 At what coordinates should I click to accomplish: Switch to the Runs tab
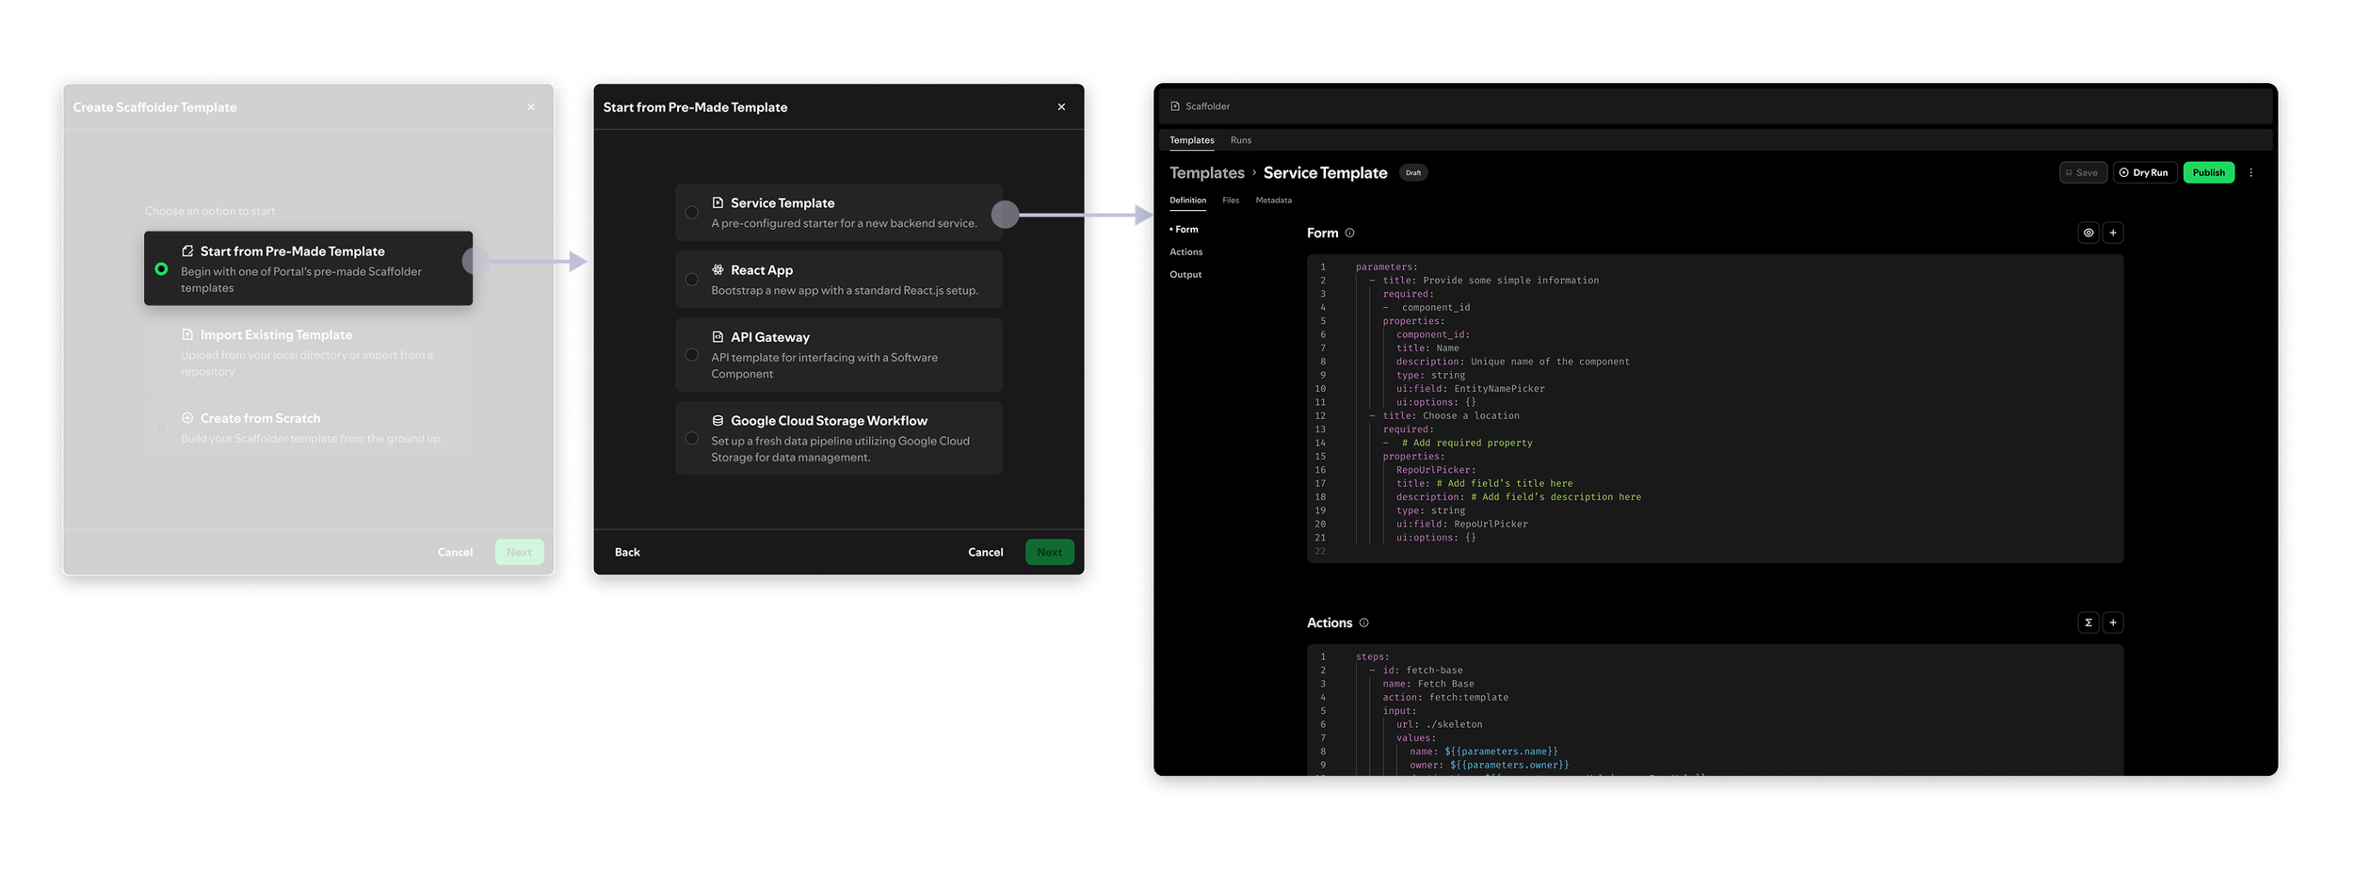pyautogui.click(x=1241, y=140)
